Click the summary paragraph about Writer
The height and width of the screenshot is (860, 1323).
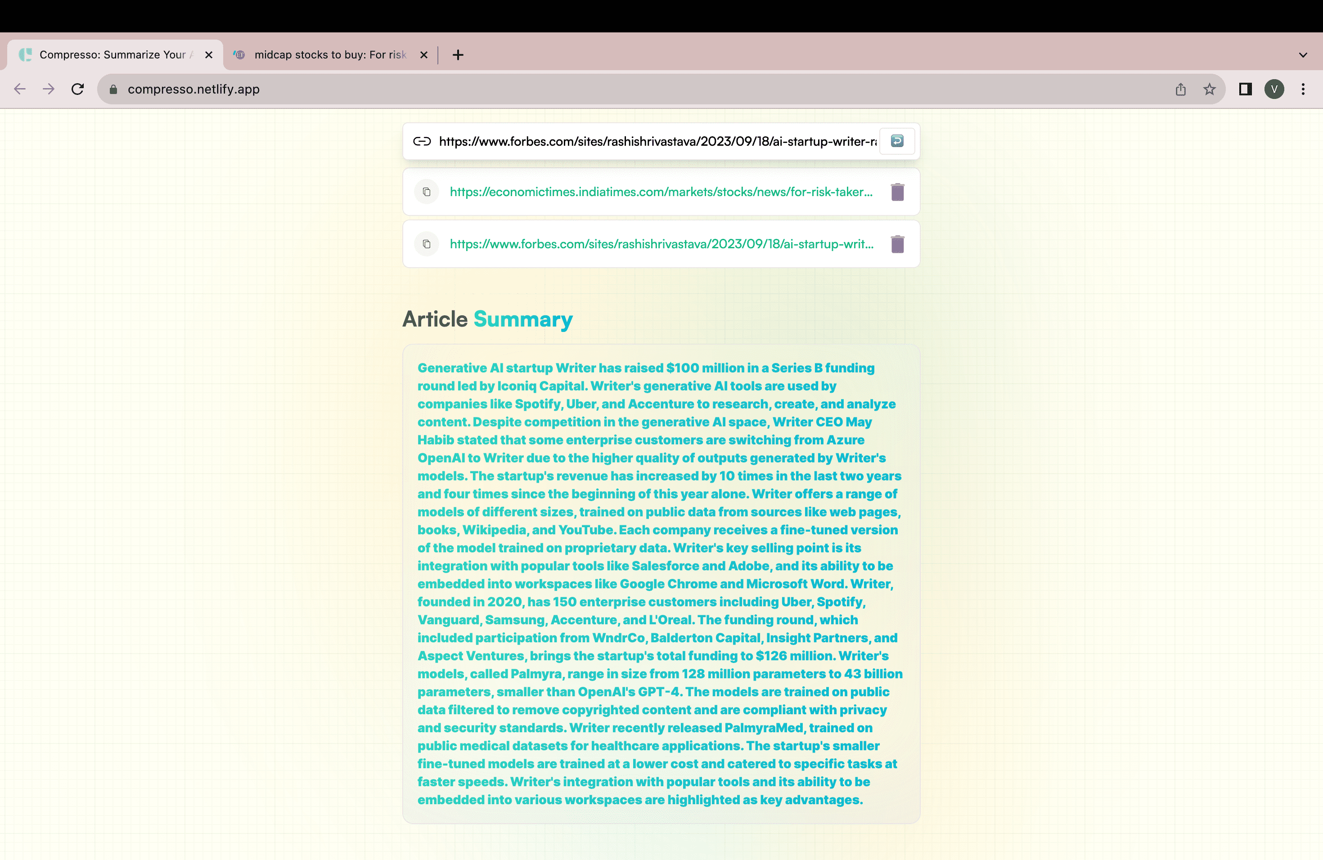click(660, 584)
